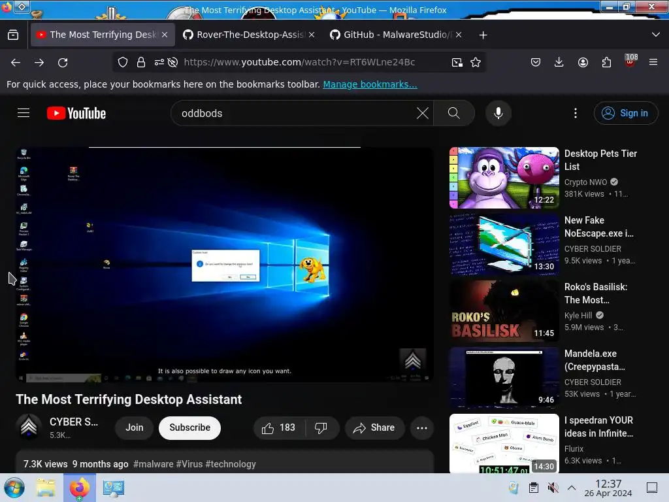Close the Rover-The-Desktop-Assistant tab
Image resolution: width=669 pixels, height=502 pixels.
pyautogui.click(x=312, y=35)
